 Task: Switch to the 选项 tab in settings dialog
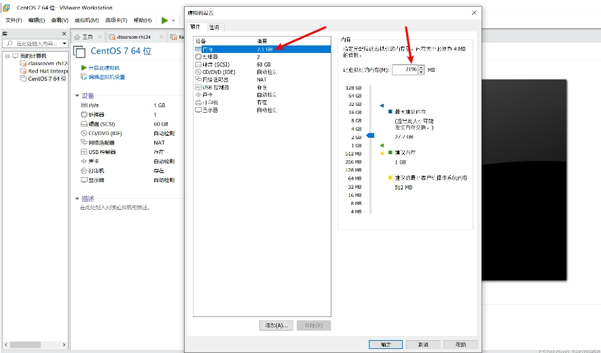pyautogui.click(x=215, y=27)
